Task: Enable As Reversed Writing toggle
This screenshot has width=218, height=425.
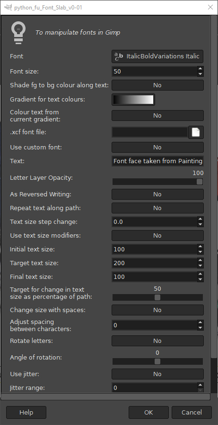Action: pos(157,194)
